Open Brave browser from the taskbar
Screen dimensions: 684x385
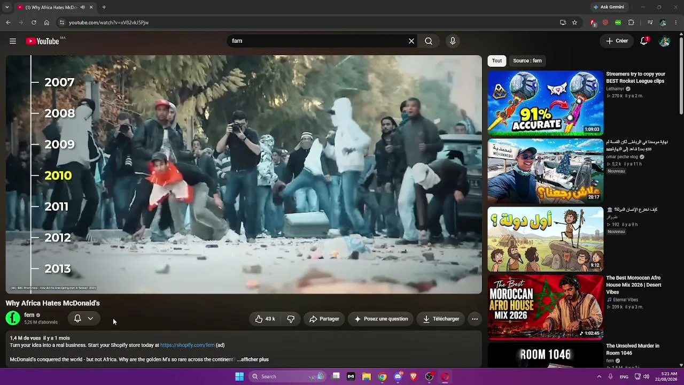tap(414, 376)
